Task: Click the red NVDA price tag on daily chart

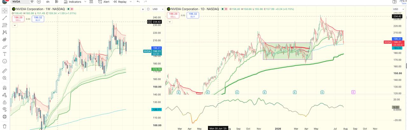Action: pyautogui.click(x=388, y=42)
